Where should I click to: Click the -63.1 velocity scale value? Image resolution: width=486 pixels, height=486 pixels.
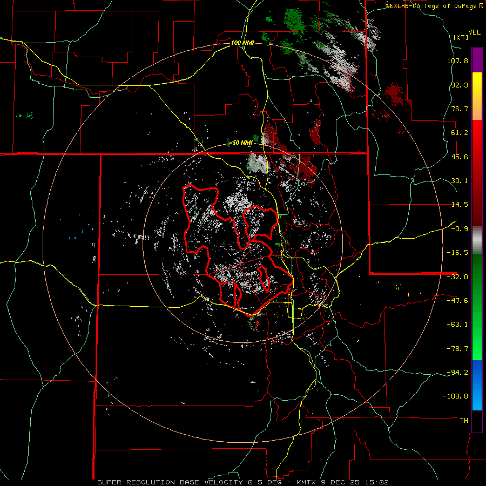457,325
